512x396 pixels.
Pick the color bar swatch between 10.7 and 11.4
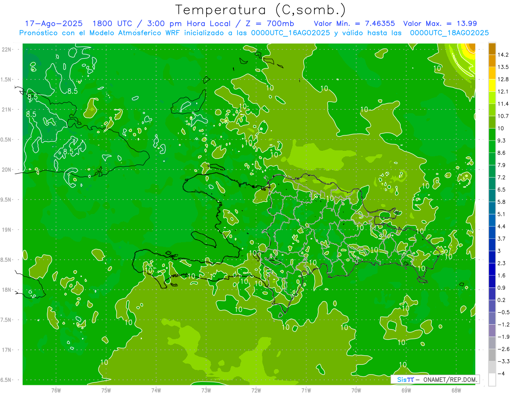492,110
